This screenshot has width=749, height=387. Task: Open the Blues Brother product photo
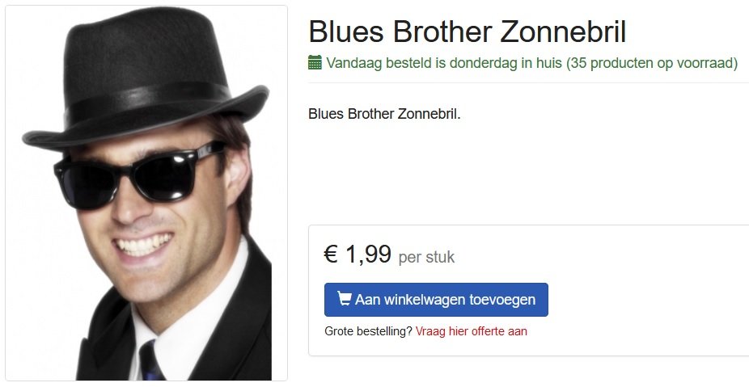coord(146,193)
